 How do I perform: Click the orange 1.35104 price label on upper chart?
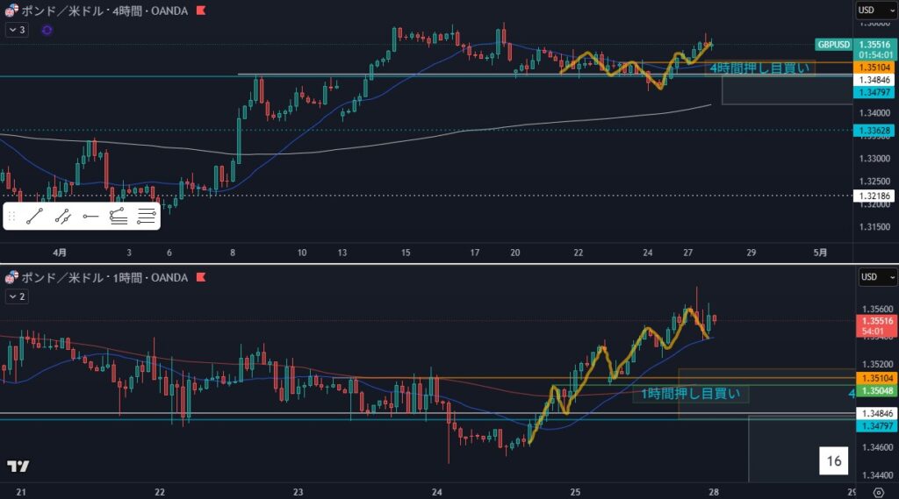(x=874, y=65)
